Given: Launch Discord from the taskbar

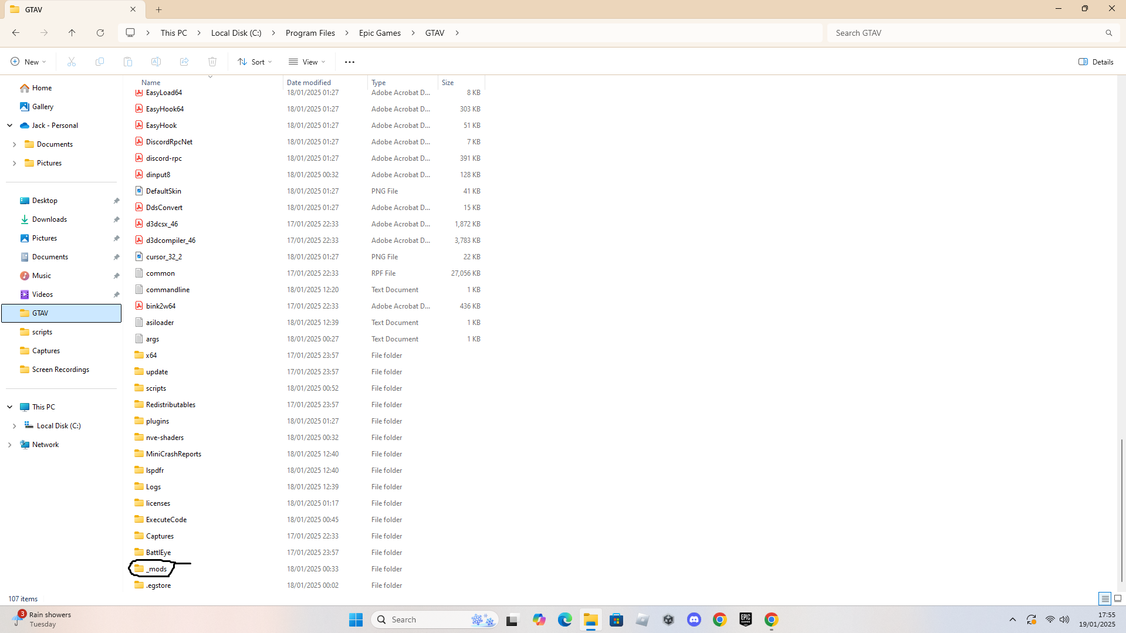Looking at the screenshot, I should click(694, 620).
